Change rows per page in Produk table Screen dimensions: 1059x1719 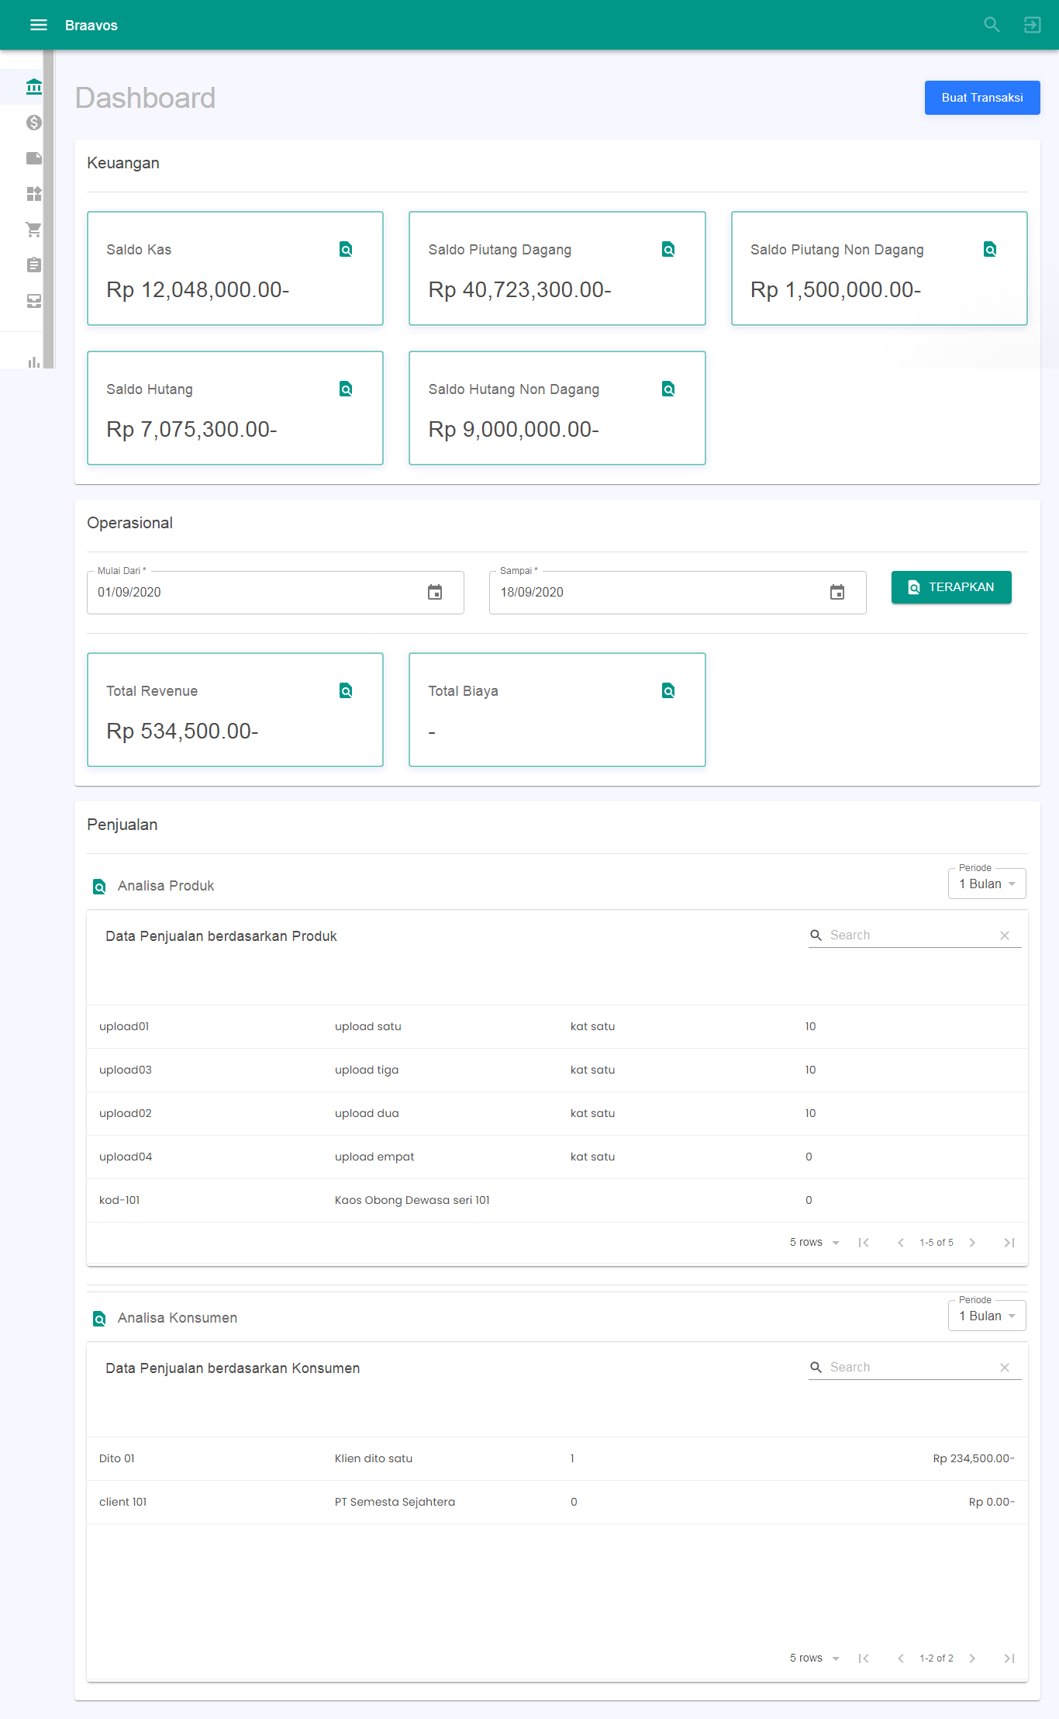click(815, 1243)
